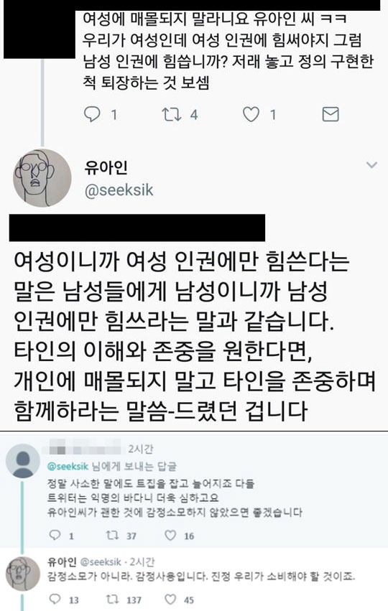The width and height of the screenshot is (388, 611).
Task: Reply to the anonymous comment with 1 reply
Action: (55, 535)
